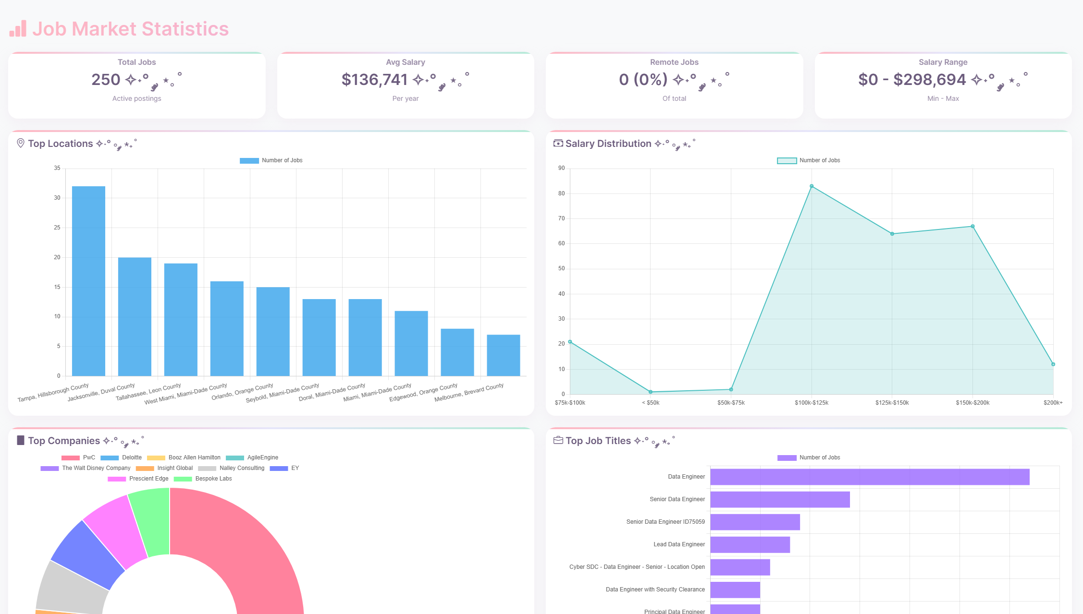The width and height of the screenshot is (1083, 614).
Task: Click the "Top Companies" chart heading
Action: coord(64,441)
